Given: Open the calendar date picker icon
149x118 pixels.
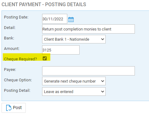Looking at the screenshot, I should click(x=71, y=19).
